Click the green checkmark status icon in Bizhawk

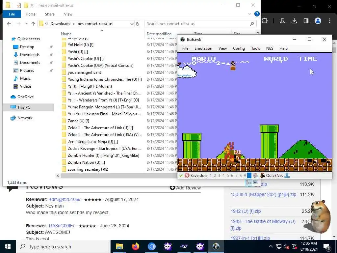point(181,176)
